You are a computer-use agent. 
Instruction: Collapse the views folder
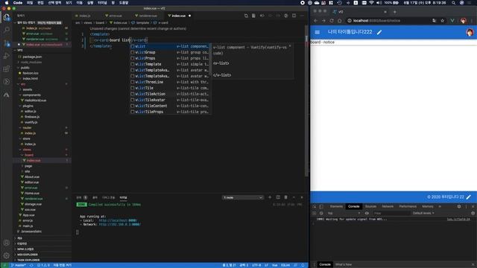(x=27, y=150)
